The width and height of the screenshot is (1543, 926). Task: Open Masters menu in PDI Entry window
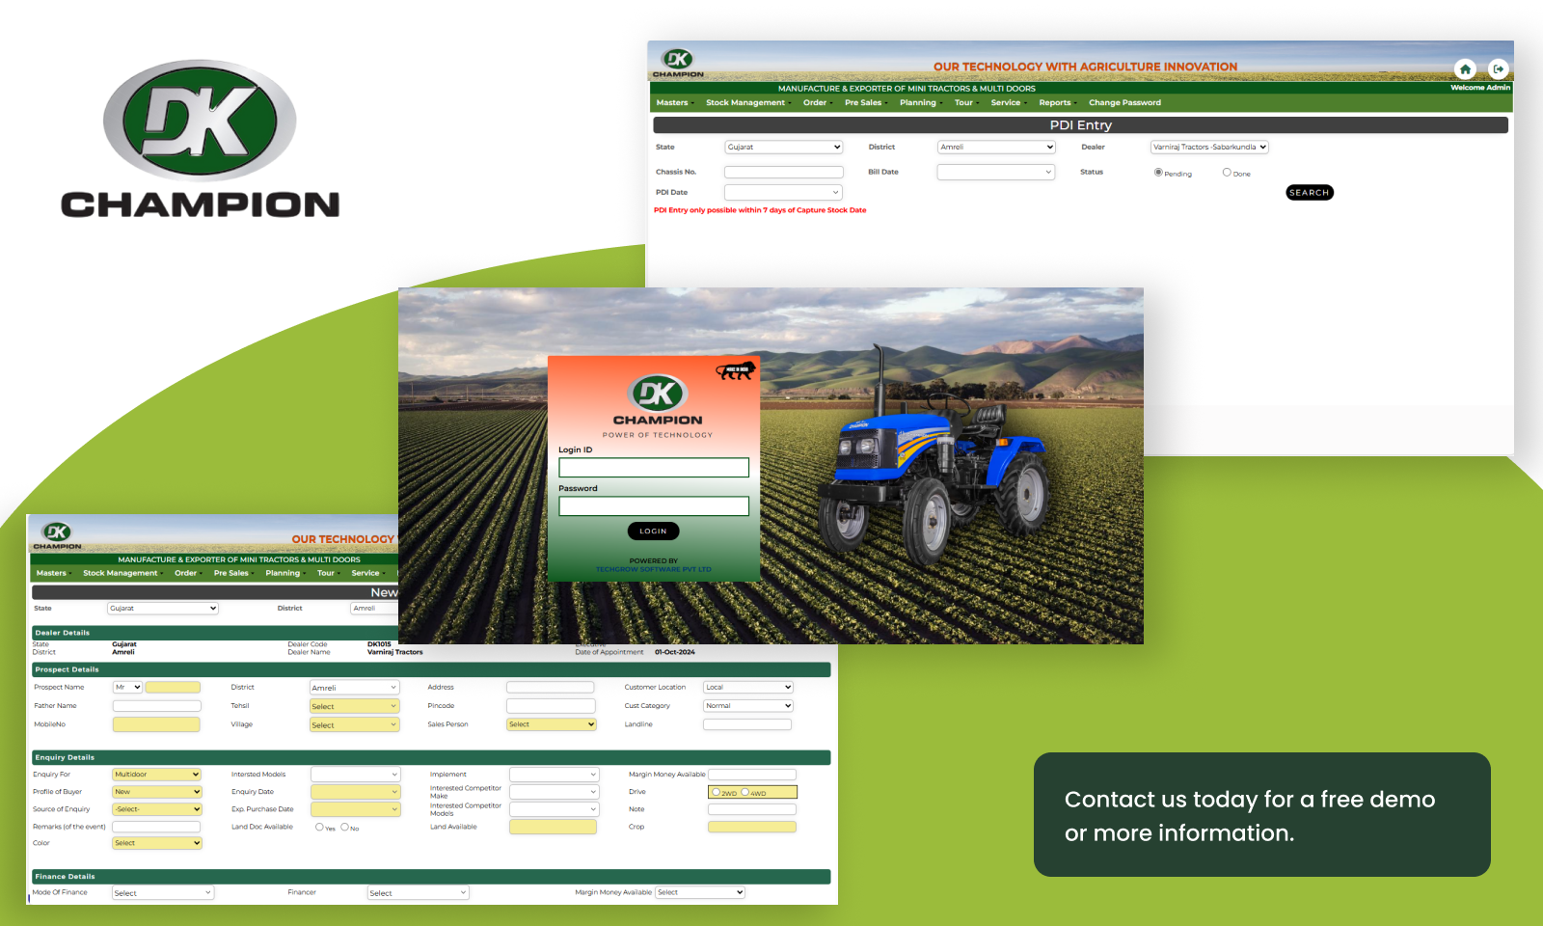pyautogui.click(x=674, y=103)
